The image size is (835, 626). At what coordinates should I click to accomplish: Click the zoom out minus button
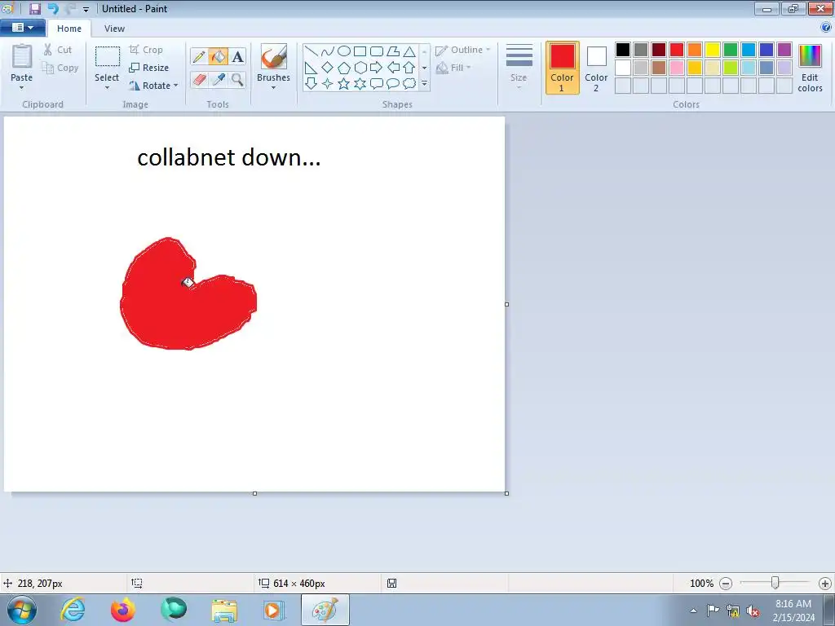(725, 584)
